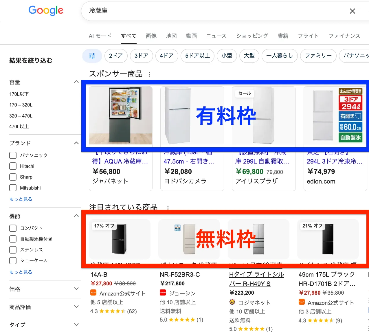Screen dimensions: 369x334
Task: Open the open-door AQUA refrigerator thumbnail
Action: (121, 115)
